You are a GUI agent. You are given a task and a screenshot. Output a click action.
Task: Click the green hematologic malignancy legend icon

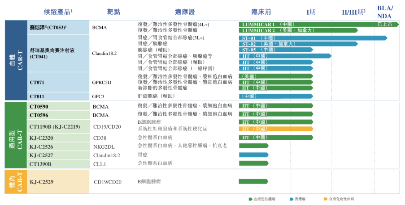250,199
